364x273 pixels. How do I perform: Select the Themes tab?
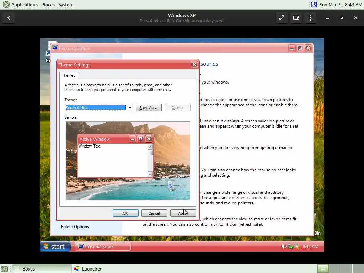click(x=69, y=75)
